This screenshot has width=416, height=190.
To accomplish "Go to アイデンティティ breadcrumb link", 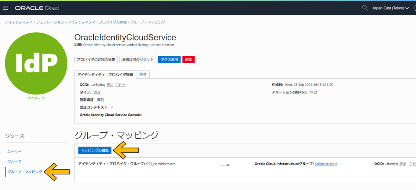I will [x=18, y=22].
